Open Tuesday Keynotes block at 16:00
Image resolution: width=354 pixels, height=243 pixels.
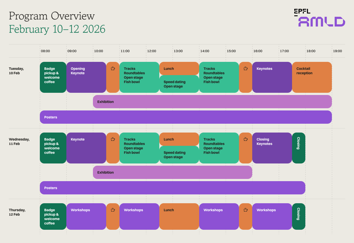tap(272, 77)
